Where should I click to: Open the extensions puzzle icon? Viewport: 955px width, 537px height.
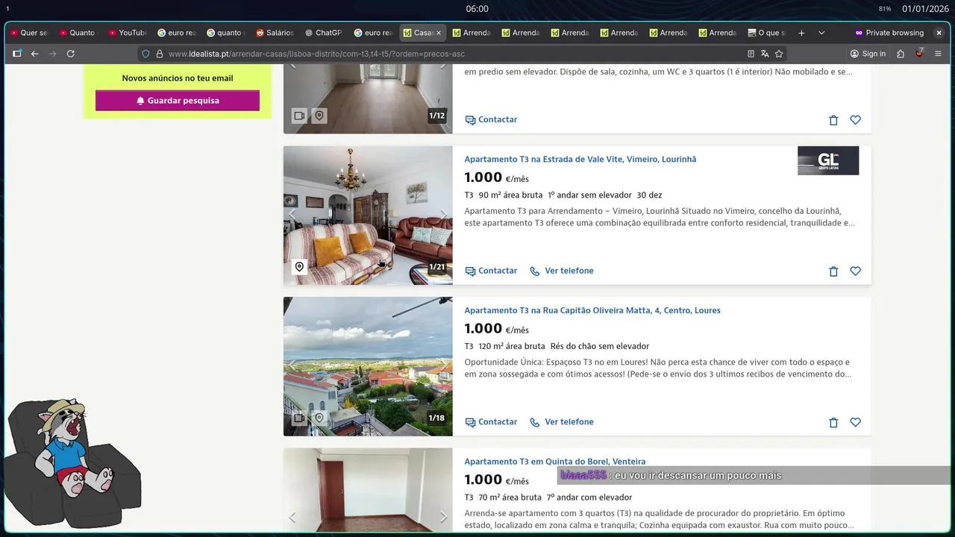coord(901,54)
